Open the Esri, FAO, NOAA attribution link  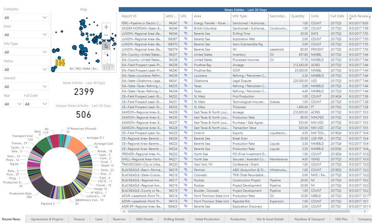84,68
